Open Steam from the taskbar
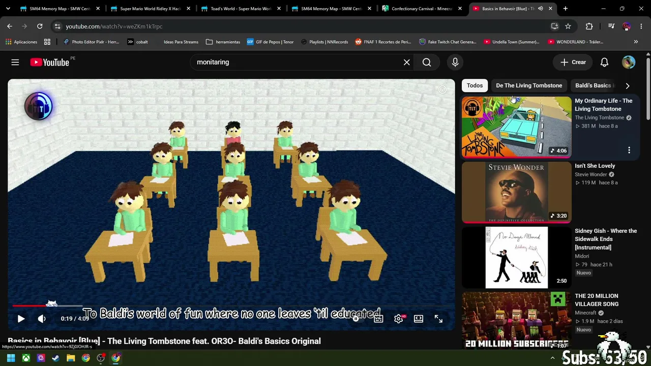 click(x=56, y=358)
